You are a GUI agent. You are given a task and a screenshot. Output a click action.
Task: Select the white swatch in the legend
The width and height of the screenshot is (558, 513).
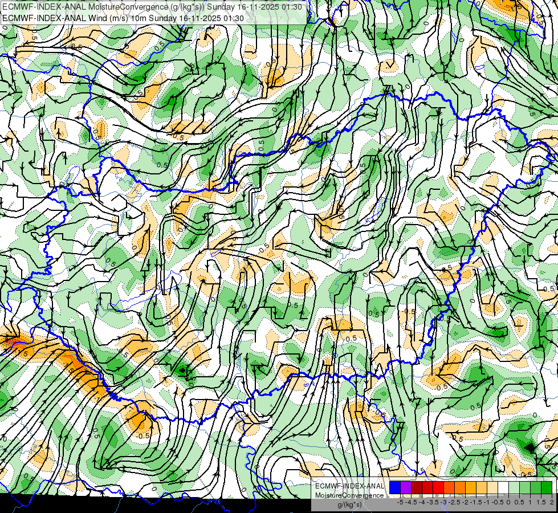tap(503, 487)
